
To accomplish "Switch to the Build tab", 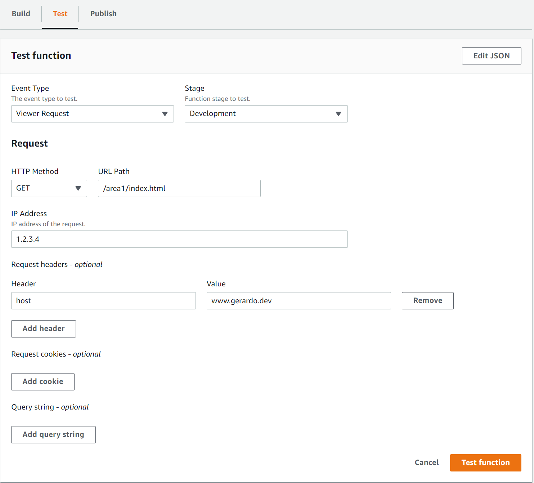I will pyautogui.click(x=21, y=14).
